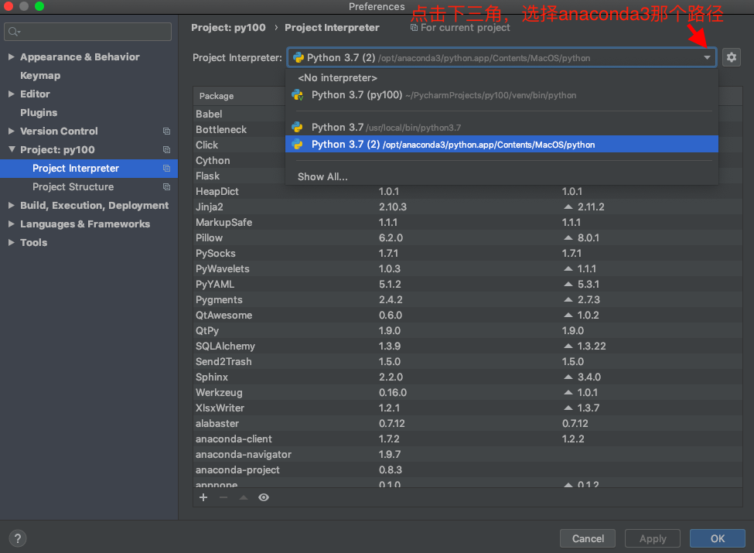The image size is (754, 553).
Task: Select the anaconda-navigator package row
Action: pos(467,455)
